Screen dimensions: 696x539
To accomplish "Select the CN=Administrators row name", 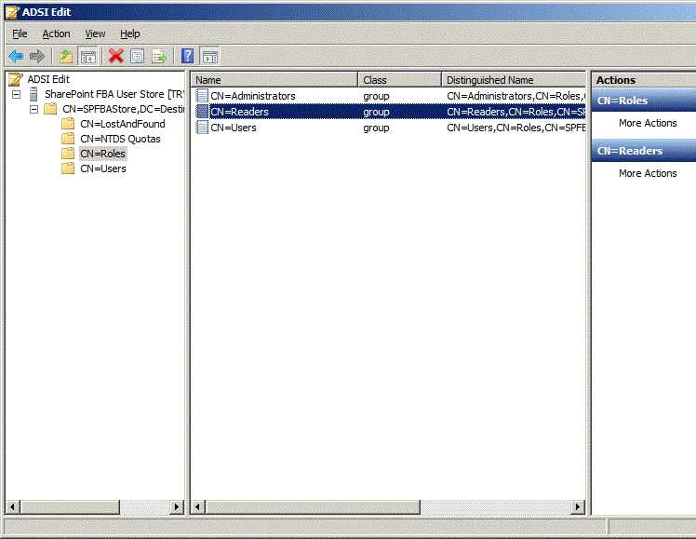I will pos(253,96).
